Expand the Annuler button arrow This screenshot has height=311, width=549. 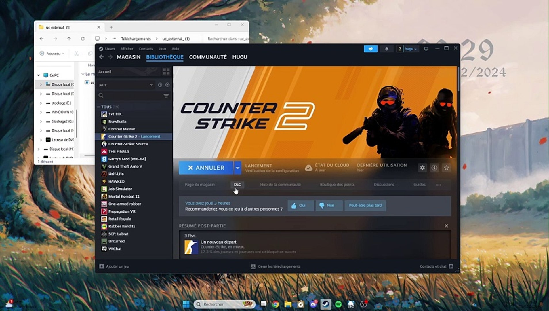pyautogui.click(x=237, y=168)
